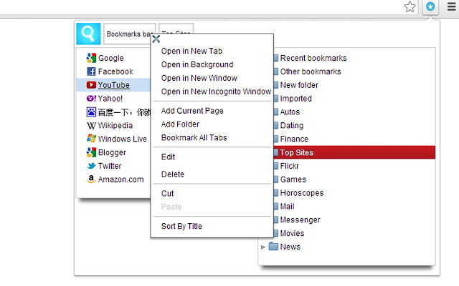Click the Facebook favicon

tap(91, 71)
